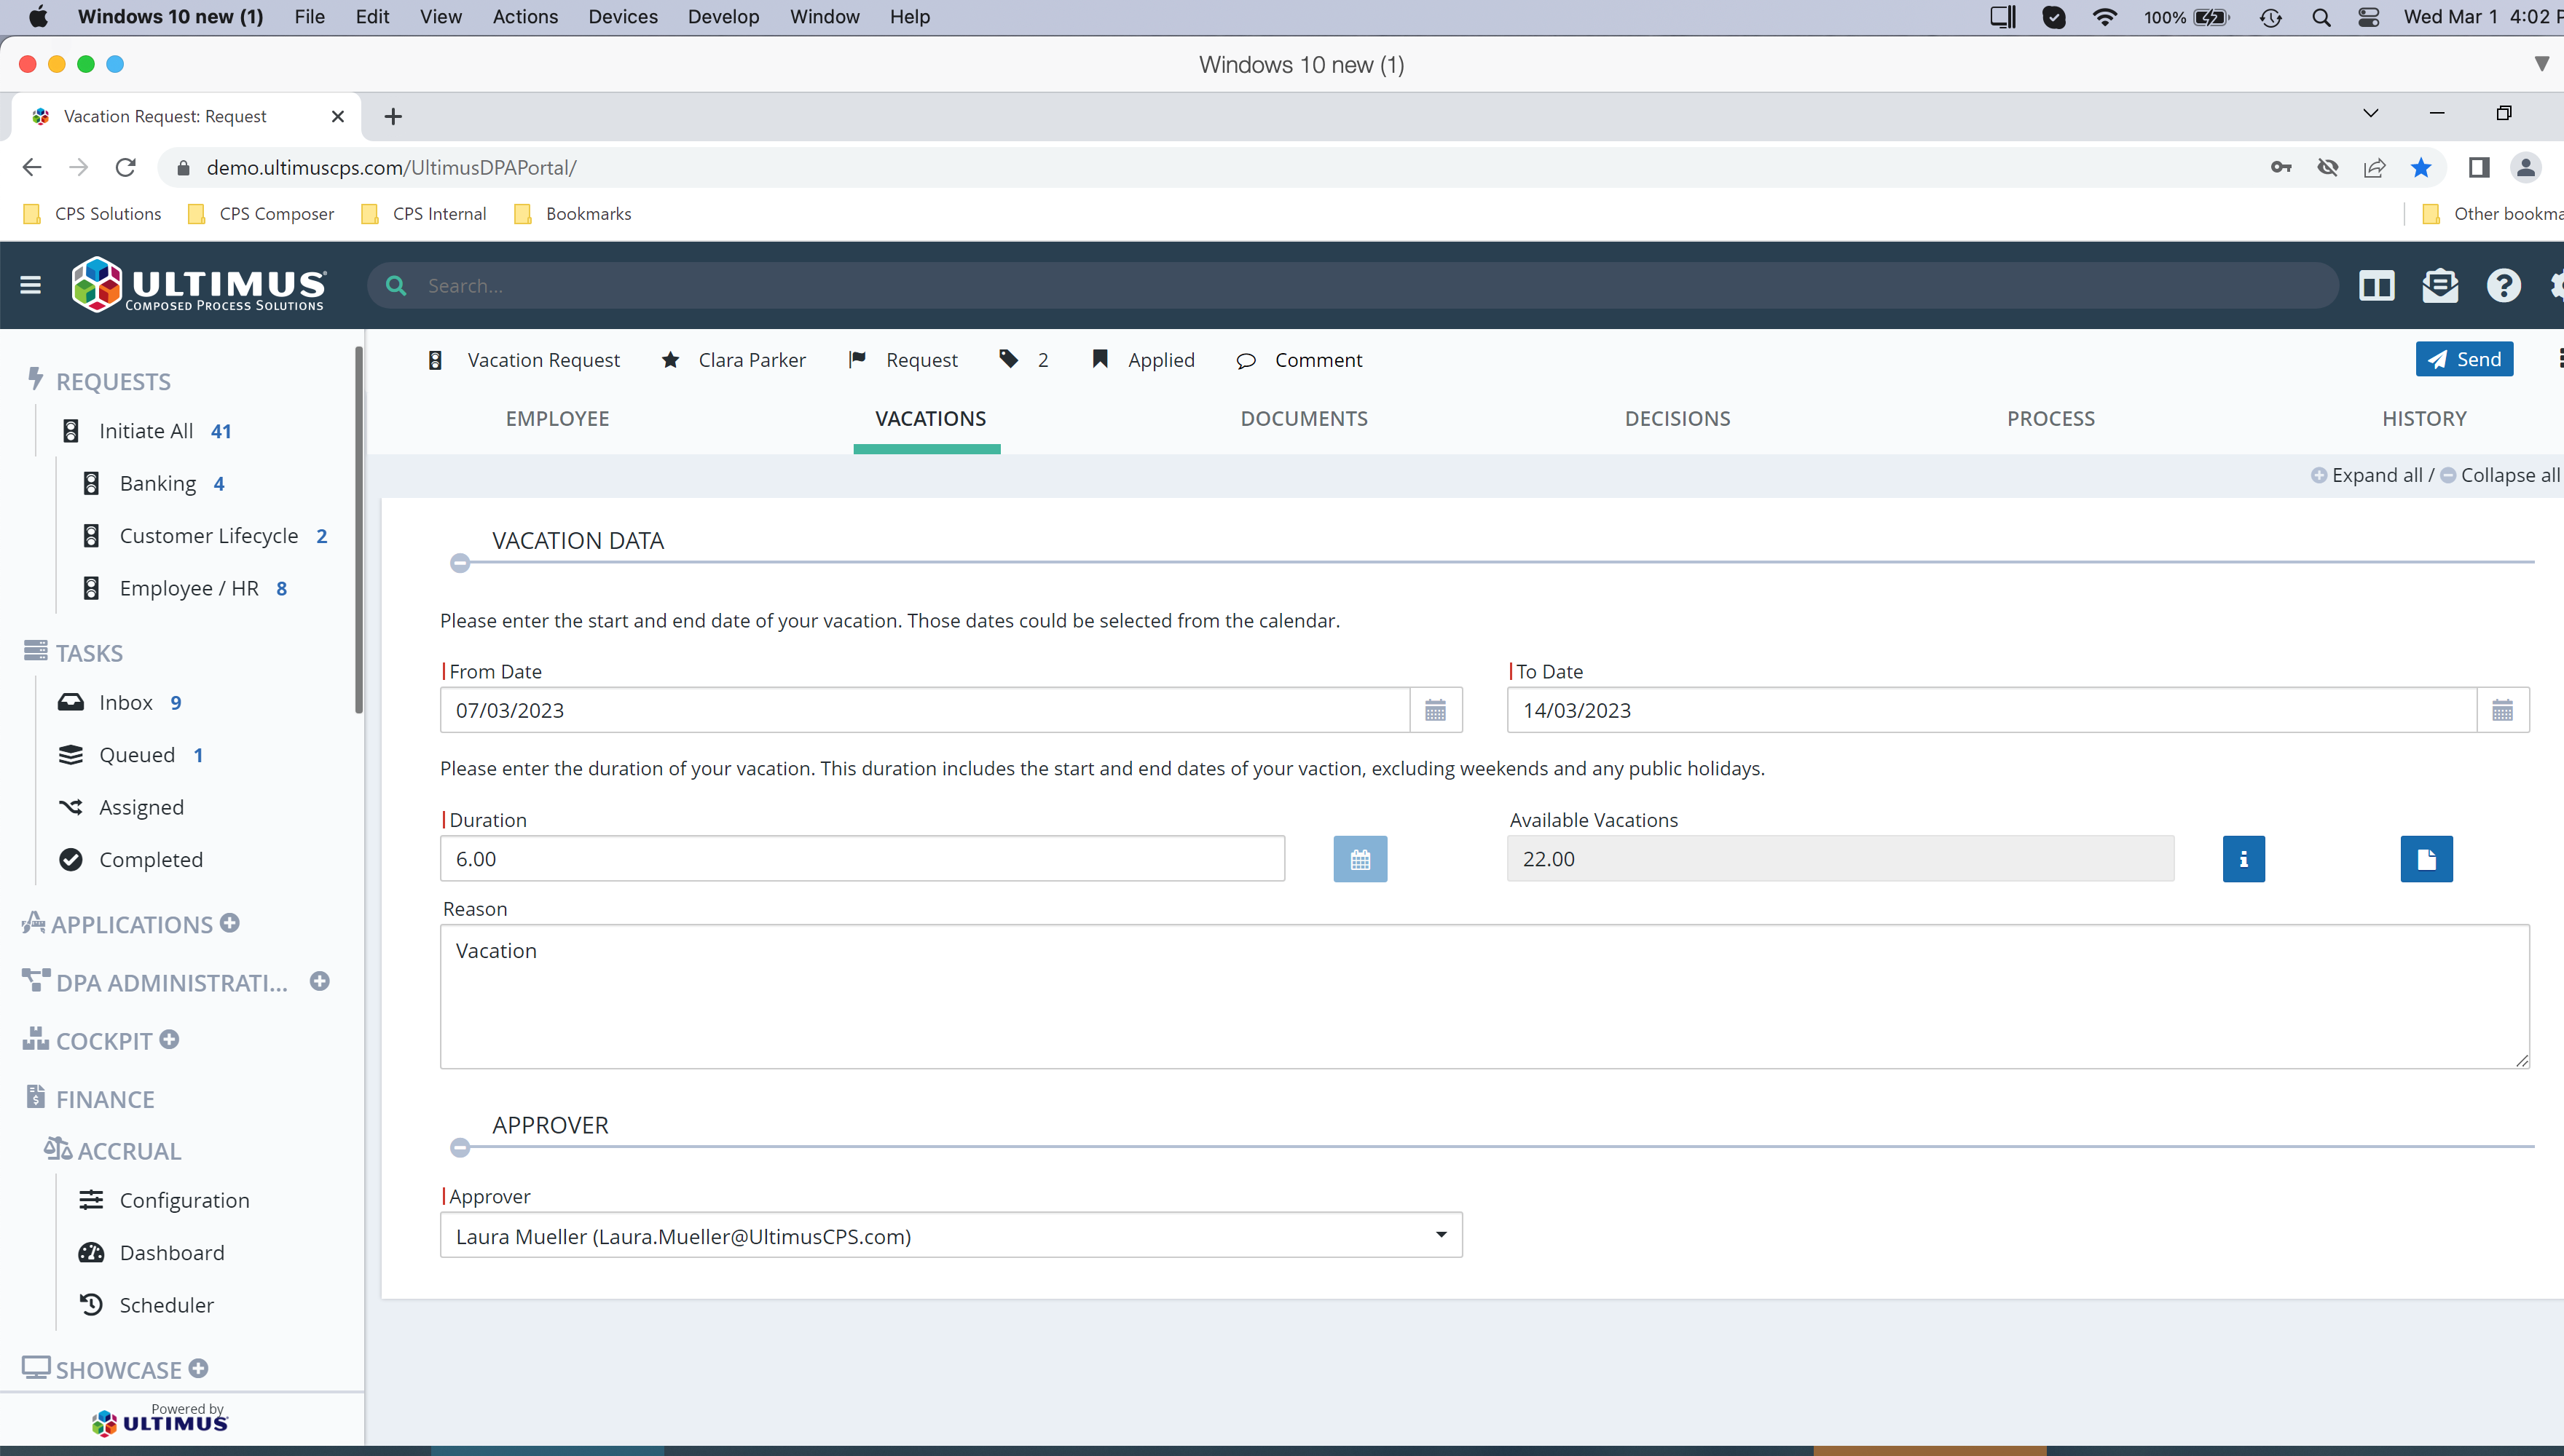Click into the Duration input field
Viewport: 2564px width, 1456px height.
click(x=862, y=859)
